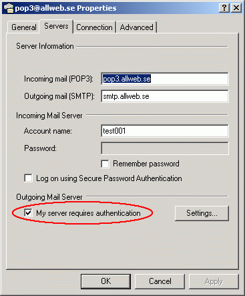The height and width of the screenshot is (296, 245).
Task: Close the Properties dialog with X
Action: point(236,8)
